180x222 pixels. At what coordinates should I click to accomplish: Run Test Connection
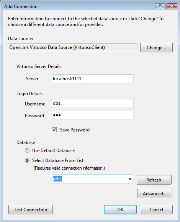(31, 210)
